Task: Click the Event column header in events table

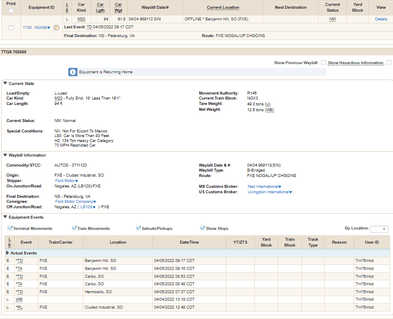Action: coord(26,242)
